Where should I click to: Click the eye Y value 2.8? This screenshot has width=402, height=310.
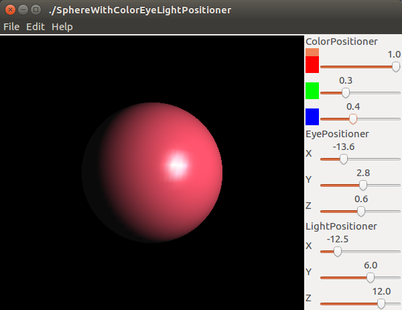(x=363, y=173)
